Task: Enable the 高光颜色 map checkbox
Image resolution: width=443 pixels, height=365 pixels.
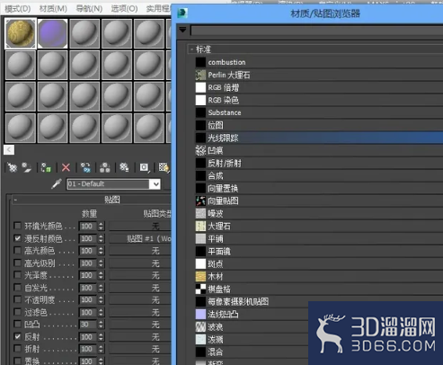Action: pos(17,250)
